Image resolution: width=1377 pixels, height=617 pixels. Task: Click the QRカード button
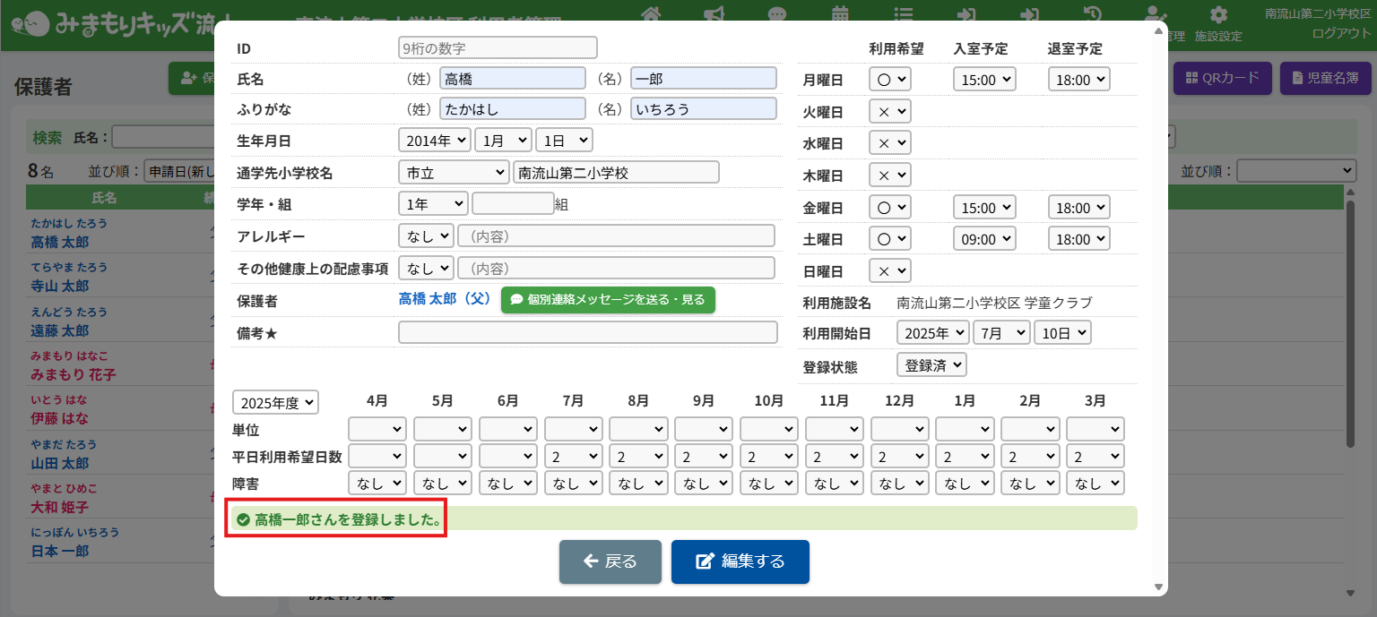pos(1223,78)
